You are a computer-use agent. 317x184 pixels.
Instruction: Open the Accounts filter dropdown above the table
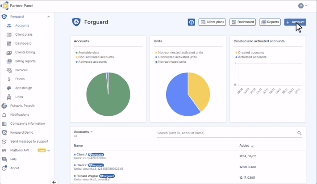point(83,132)
